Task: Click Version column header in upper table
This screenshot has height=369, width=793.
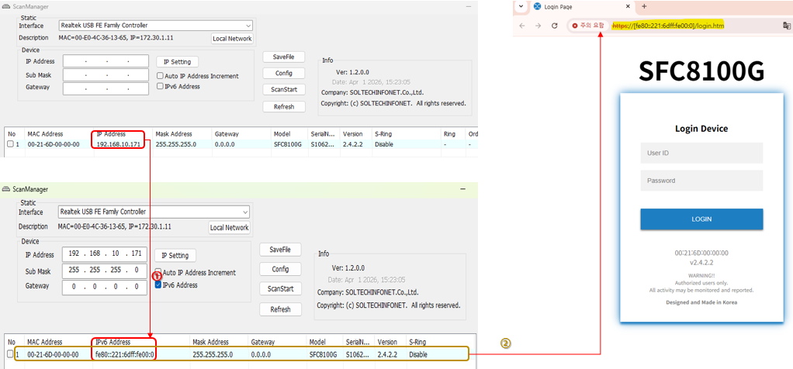Action: coord(352,134)
